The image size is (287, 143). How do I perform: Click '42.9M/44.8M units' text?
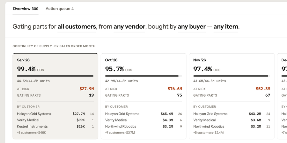pos(121,81)
